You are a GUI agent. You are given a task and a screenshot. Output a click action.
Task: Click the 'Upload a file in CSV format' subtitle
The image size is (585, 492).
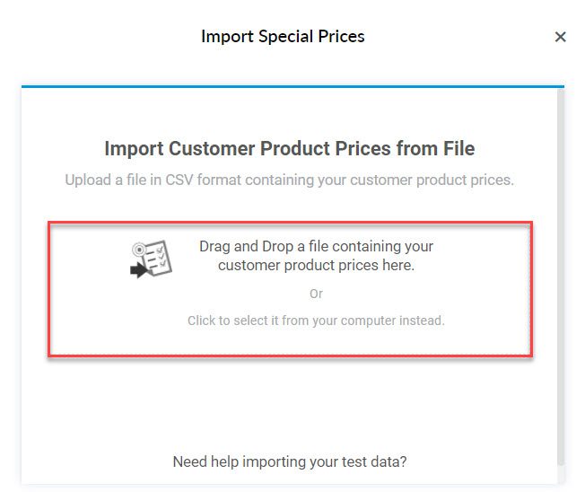pos(290,180)
